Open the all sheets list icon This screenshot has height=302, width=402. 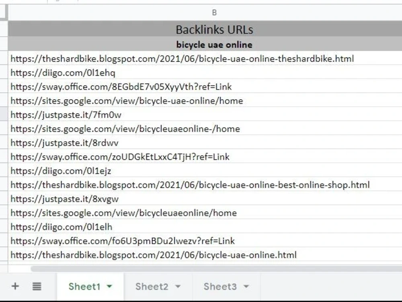tap(37, 286)
